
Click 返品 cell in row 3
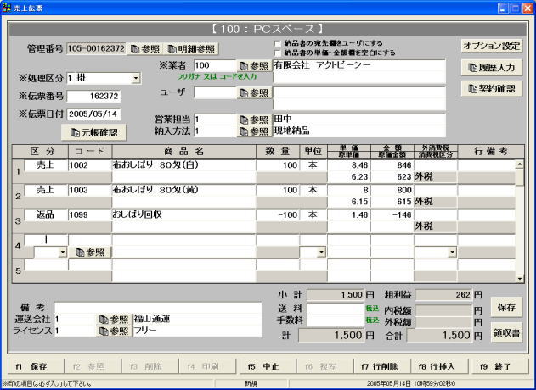click(x=46, y=215)
